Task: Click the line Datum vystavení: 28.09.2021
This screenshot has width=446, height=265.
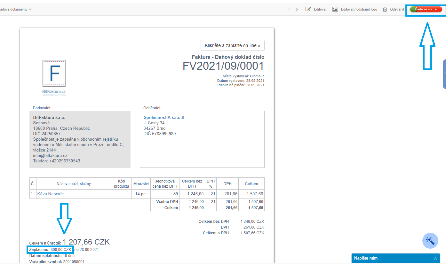Action: pyautogui.click(x=241, y=81)
